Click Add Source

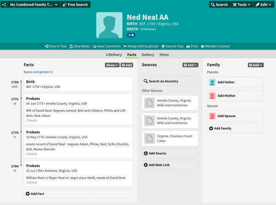point(170,153)
